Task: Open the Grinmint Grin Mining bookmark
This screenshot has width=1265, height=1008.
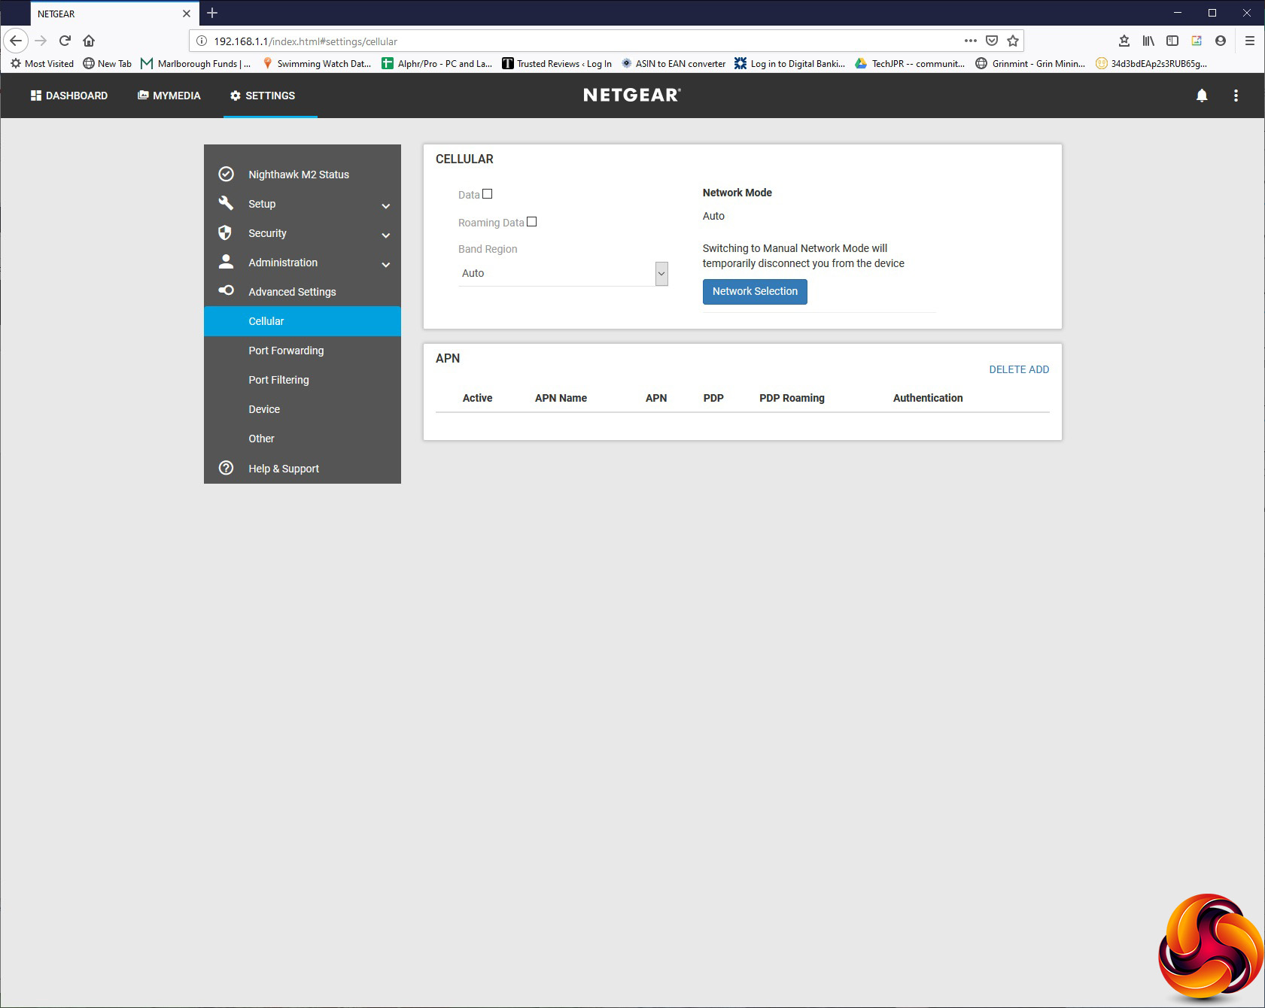Action: tap(1030, 63)
